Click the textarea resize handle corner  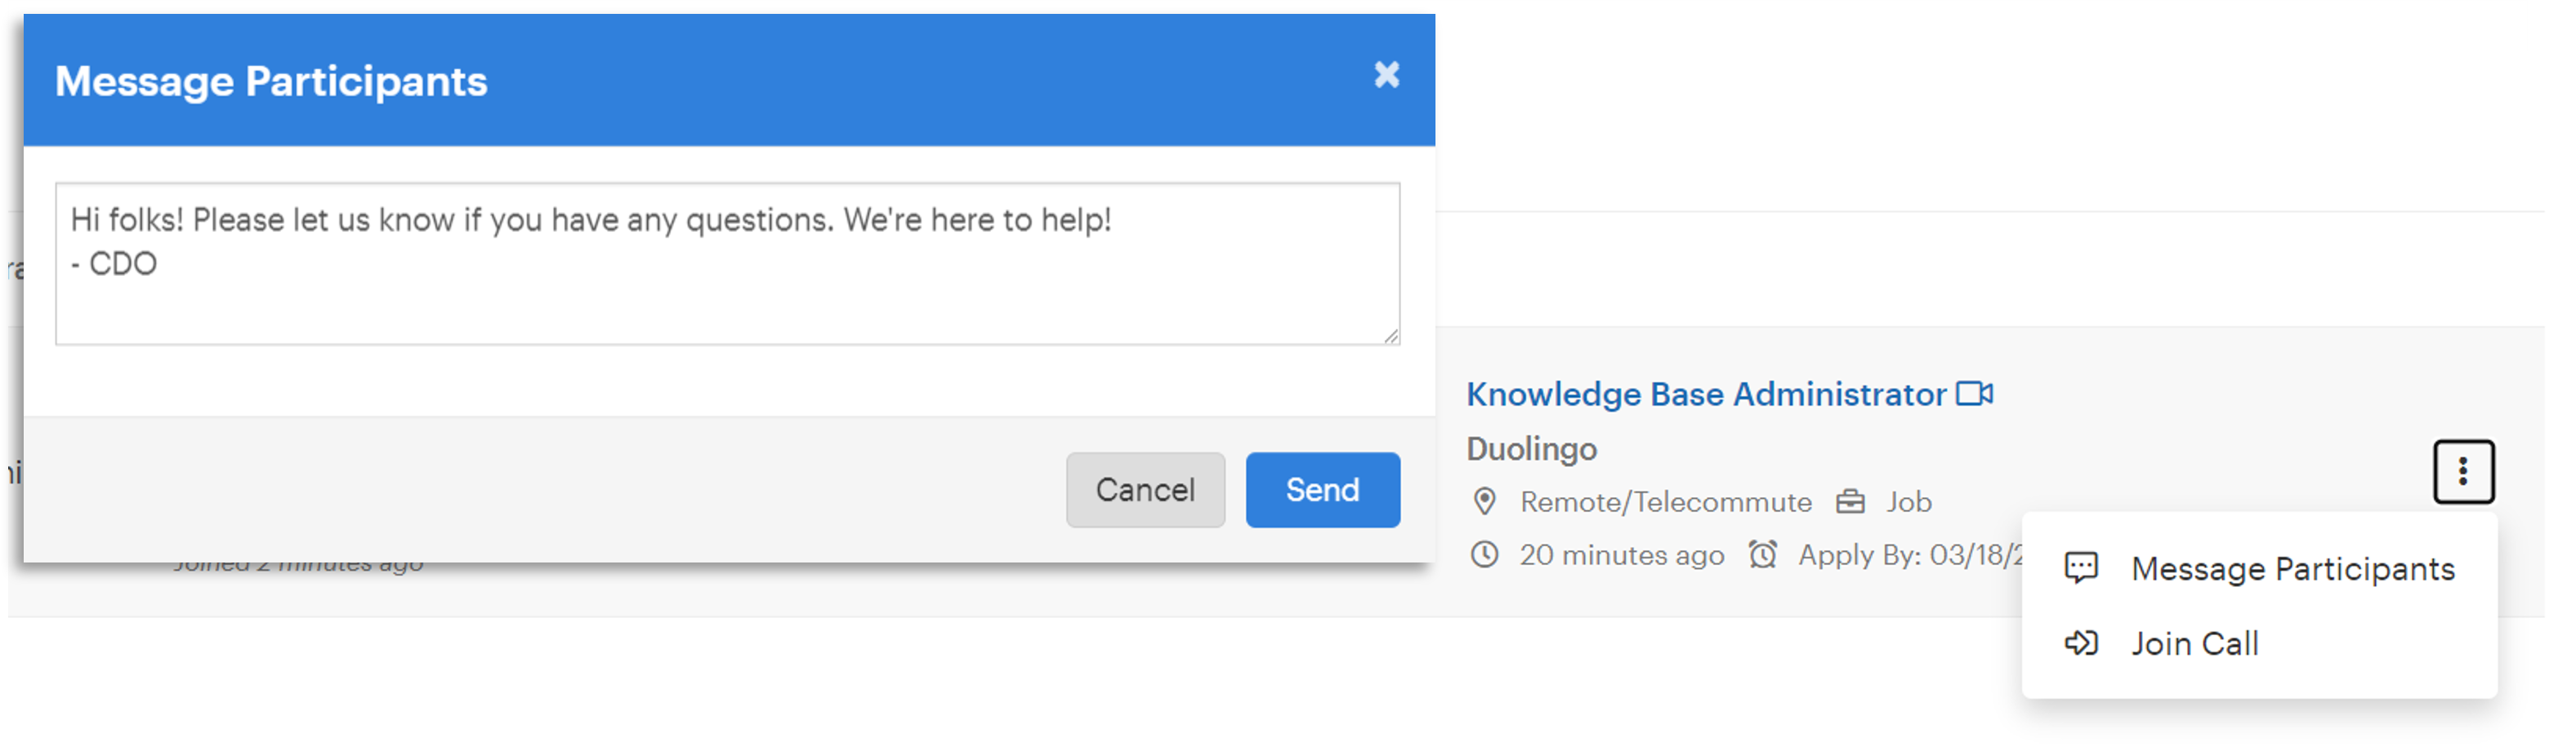click(1391, 336)
